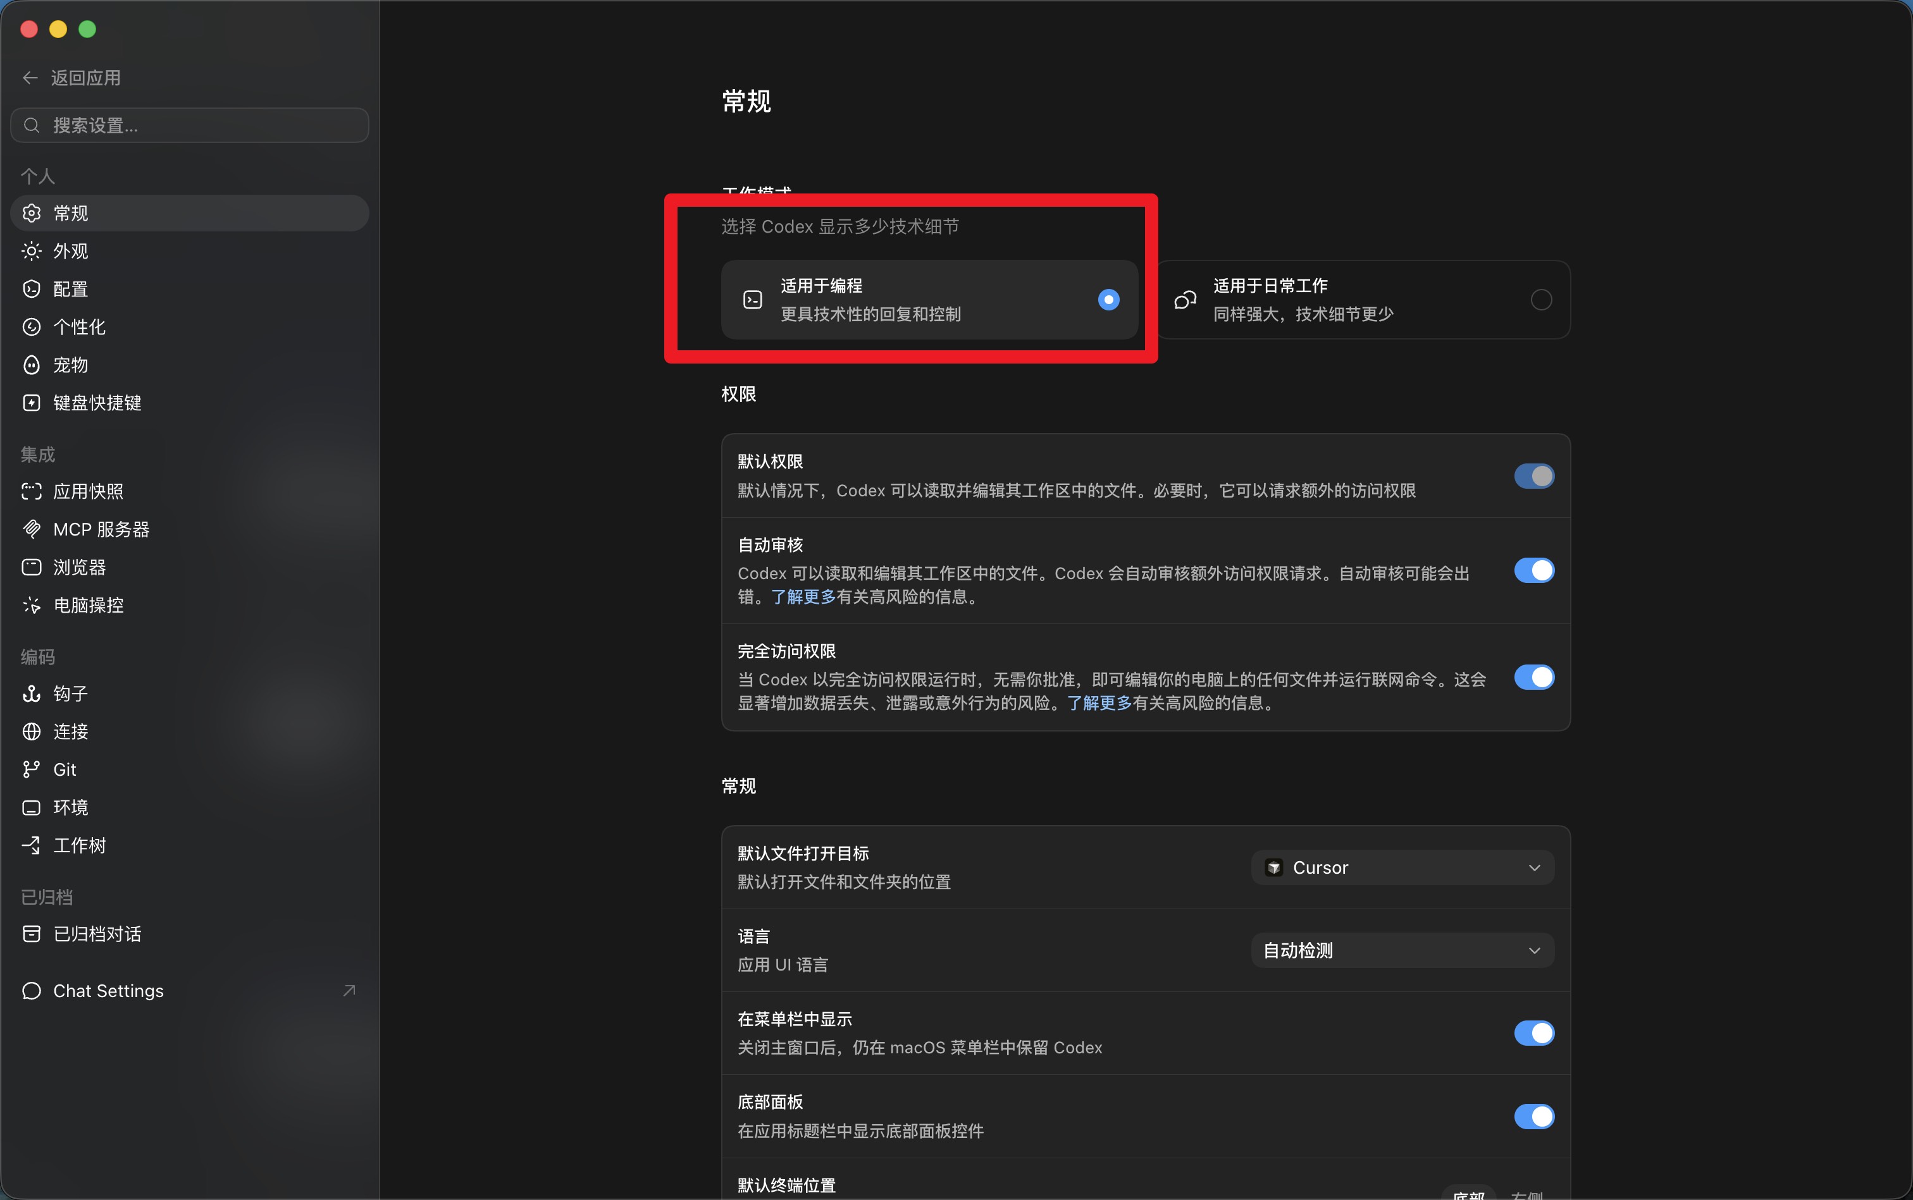Click the archive box icon for 已归档对话
This screenshot has height=1200, width=1913.
pyautogui.click(x=32, y=934)
